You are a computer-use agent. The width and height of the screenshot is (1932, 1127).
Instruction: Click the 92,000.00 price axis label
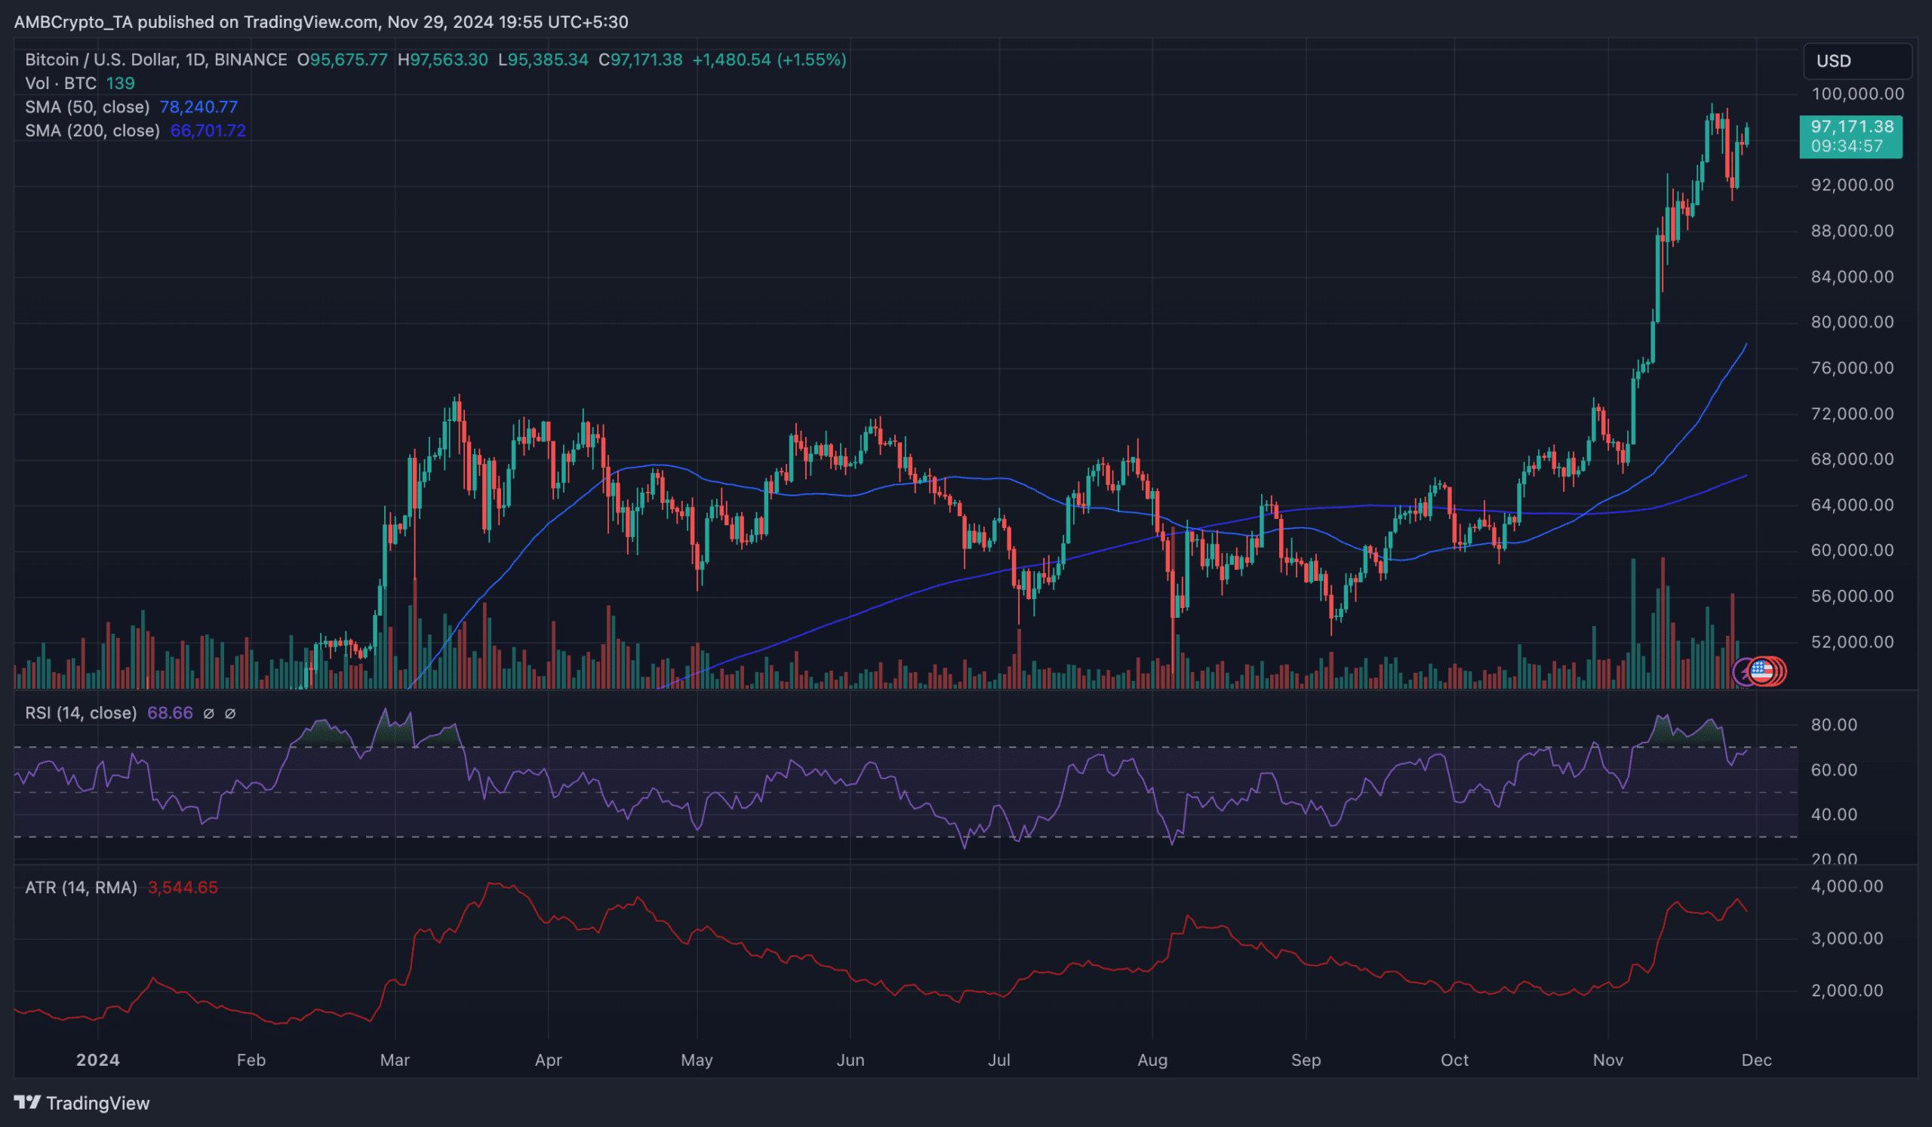[x=1852, y=185]
